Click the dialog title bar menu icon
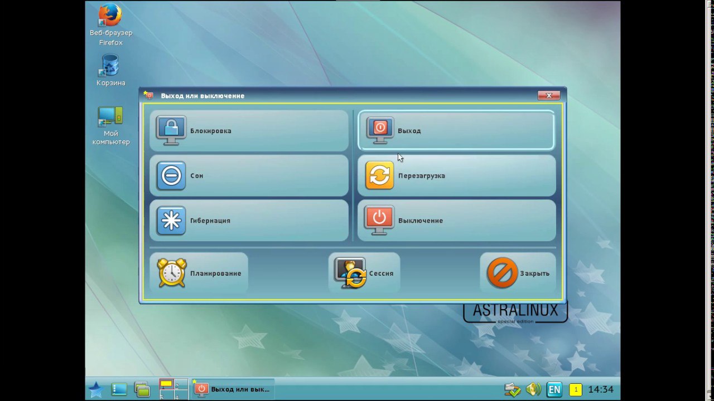This screenshot has height=401, width=714. click(148, 95)
